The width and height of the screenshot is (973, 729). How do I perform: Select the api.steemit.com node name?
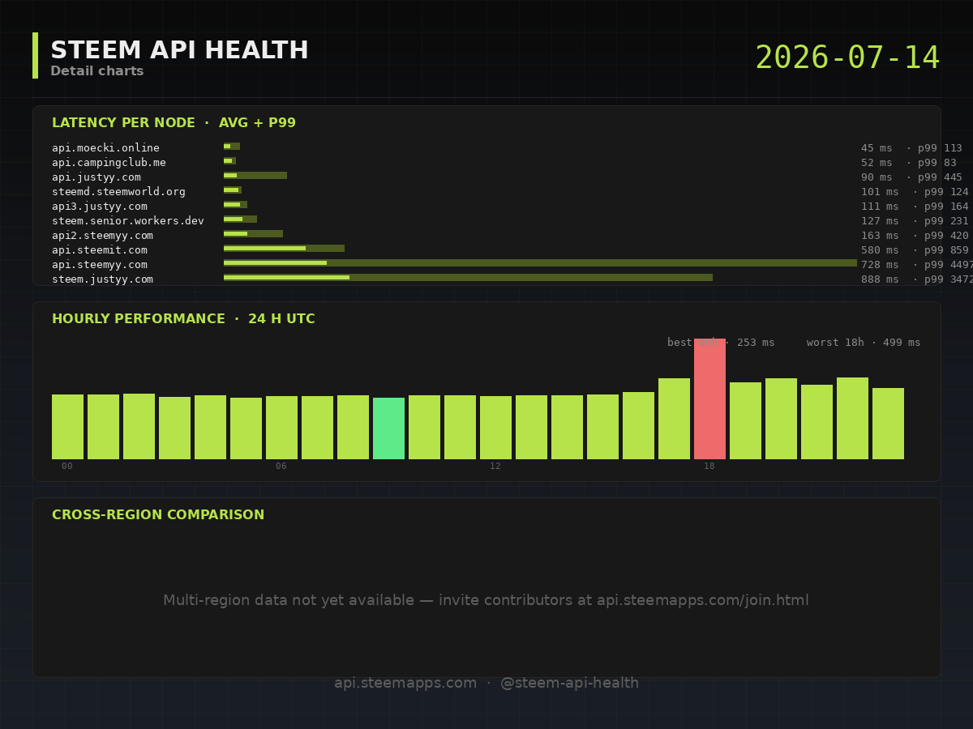(x=100, y=250)
